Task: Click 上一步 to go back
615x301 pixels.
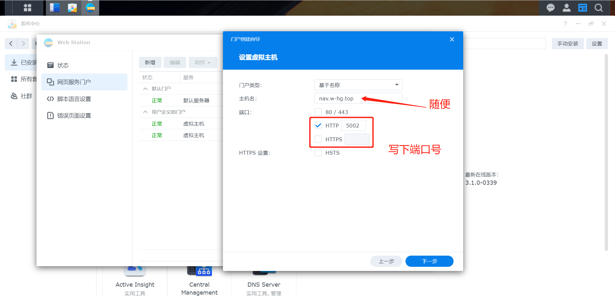Action: (386, 261)
